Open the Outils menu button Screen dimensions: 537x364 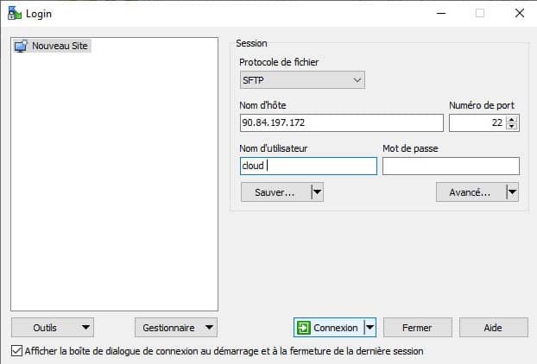[x=53, y=328]
